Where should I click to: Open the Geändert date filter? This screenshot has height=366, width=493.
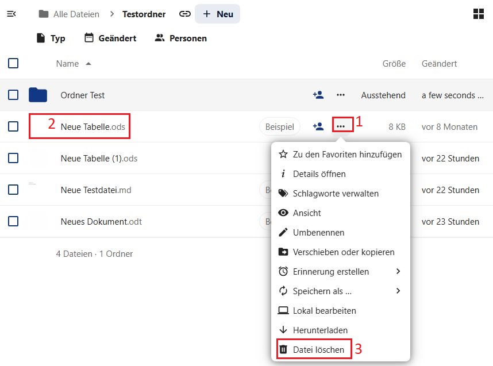(110, 38)
